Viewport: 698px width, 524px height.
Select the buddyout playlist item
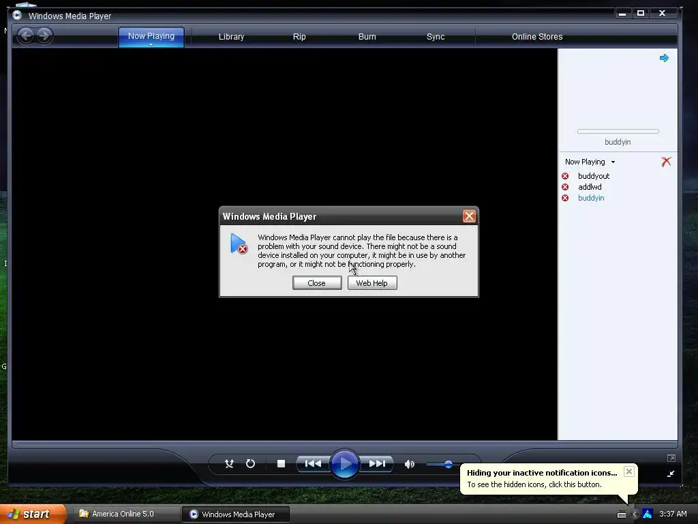tap(594, 176)
